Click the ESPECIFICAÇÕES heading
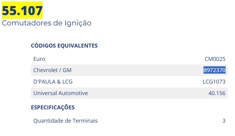The height and width of the screenshot is (136, 235). (53, 107)
